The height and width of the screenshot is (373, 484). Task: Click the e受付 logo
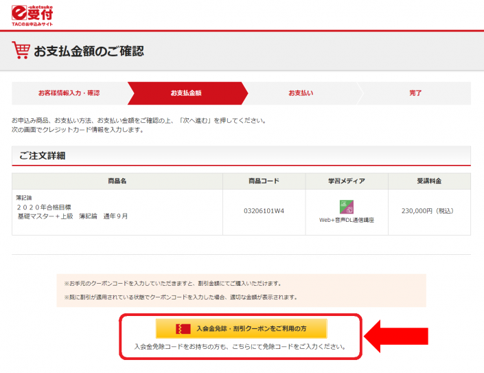(32, 12)
